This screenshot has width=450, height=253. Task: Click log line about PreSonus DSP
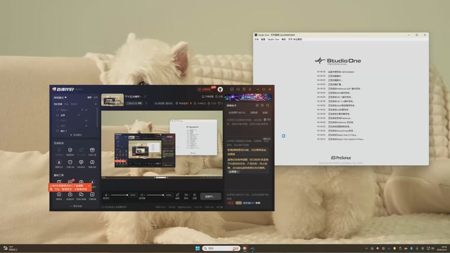(339, 89)
